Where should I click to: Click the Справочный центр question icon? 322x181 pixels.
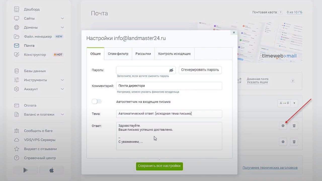click(x=17, y=158)
